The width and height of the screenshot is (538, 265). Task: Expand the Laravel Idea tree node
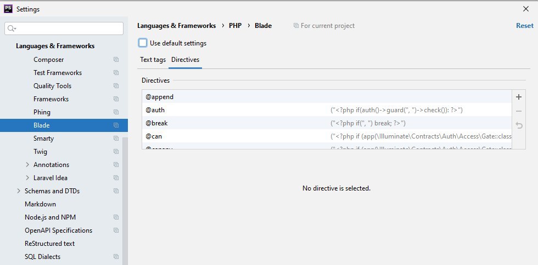coord(27,178)
